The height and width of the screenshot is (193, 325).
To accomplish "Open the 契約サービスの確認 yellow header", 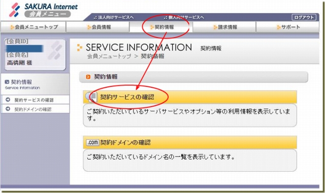I will pos(190,97).
